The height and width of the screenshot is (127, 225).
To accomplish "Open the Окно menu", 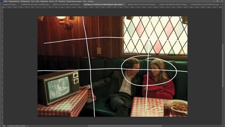I will (85, 1).
